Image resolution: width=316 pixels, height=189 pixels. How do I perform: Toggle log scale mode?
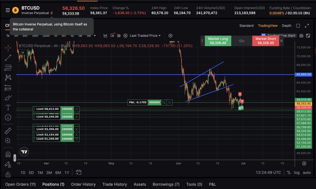[297, 172]
